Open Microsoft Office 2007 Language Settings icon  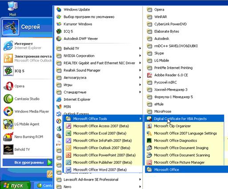coord(149,133)
